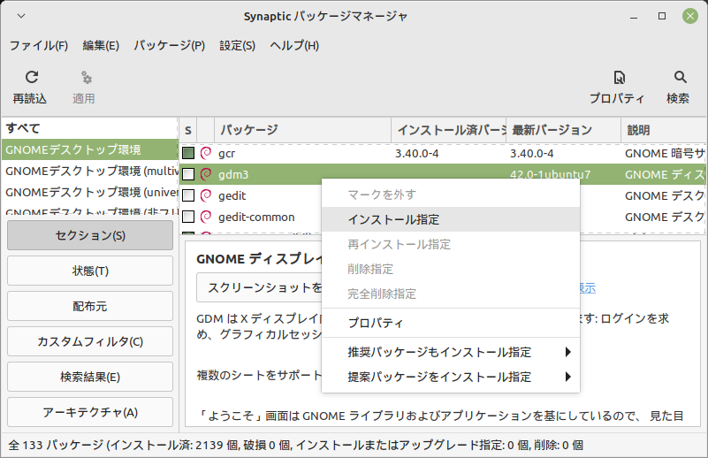Open the ファイル(F) menu
708x458 pixels.
[39, 46]
